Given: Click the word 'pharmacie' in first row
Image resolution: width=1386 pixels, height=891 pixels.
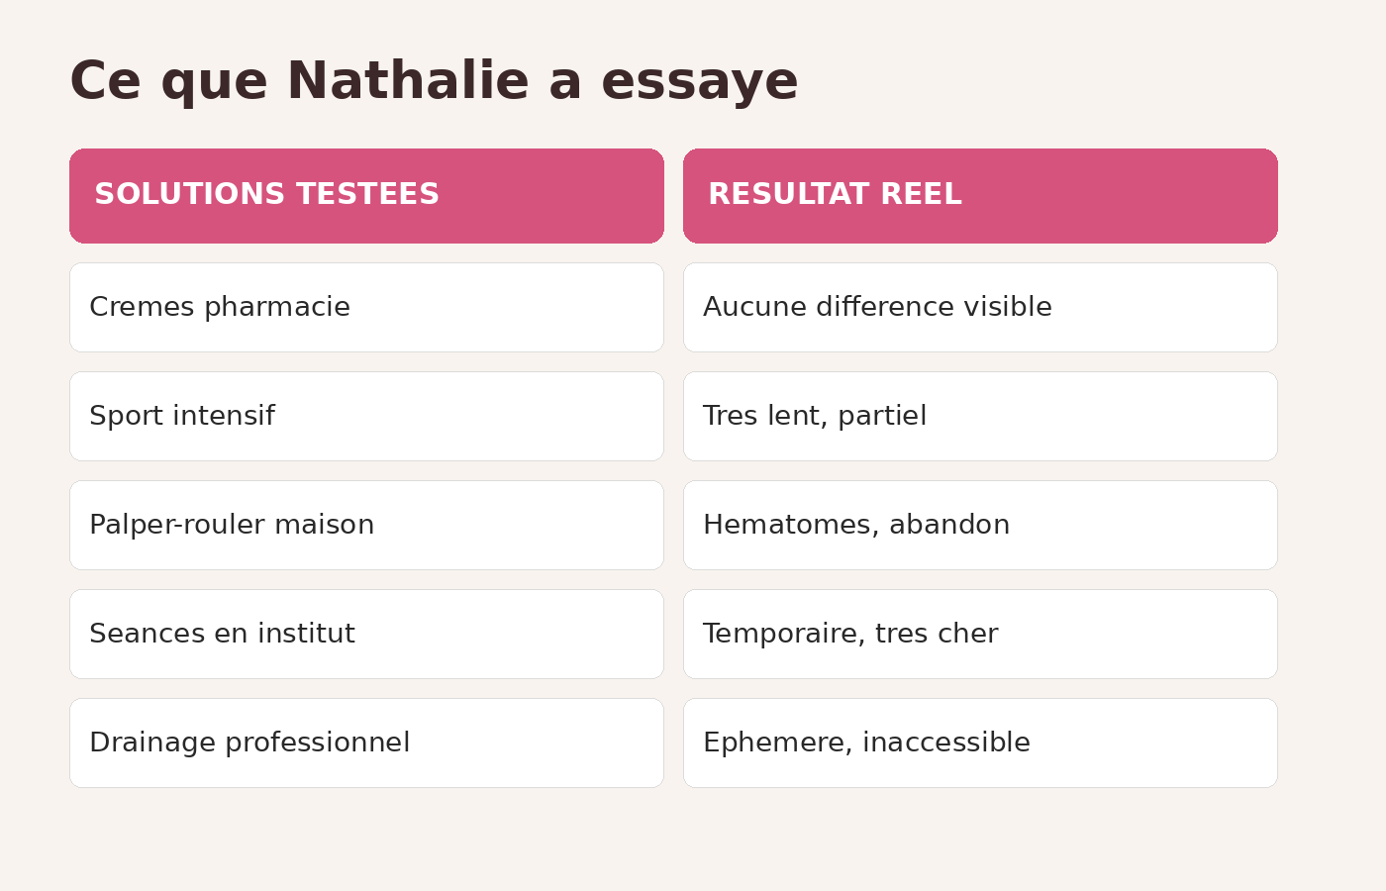Looking at the screenshot, I should point(277,308).
